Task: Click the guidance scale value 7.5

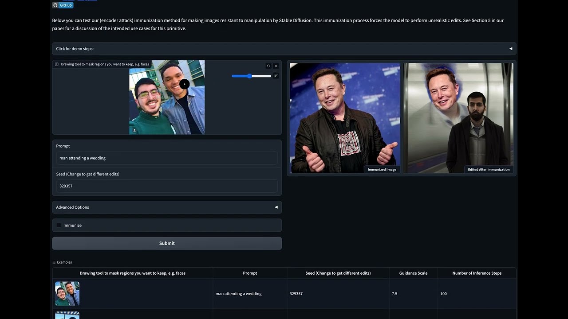Action: [394, 294]
